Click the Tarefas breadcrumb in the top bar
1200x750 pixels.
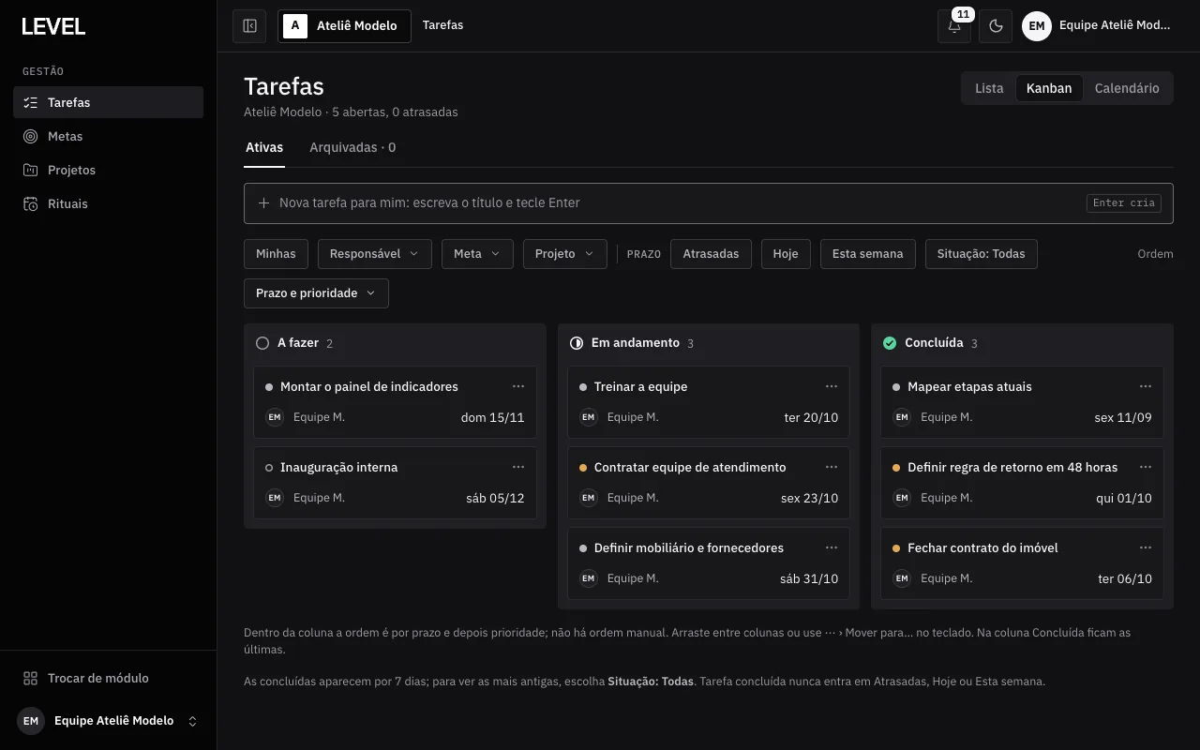pyautogui.click(x=442, y=25)
